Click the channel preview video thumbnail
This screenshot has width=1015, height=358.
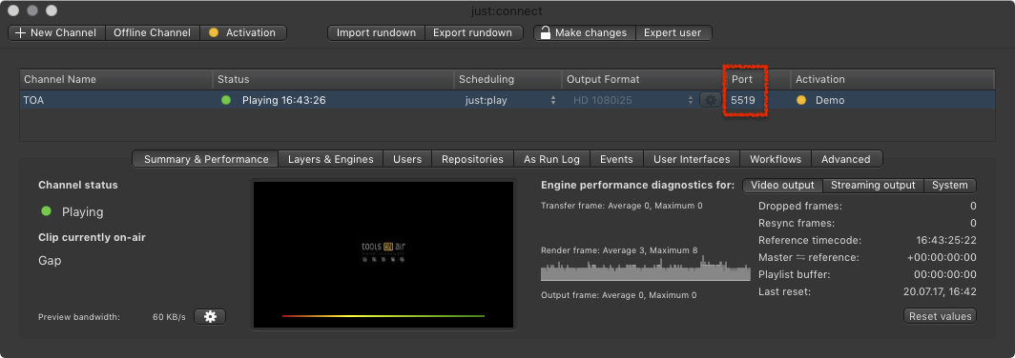(x=383, y=254)
